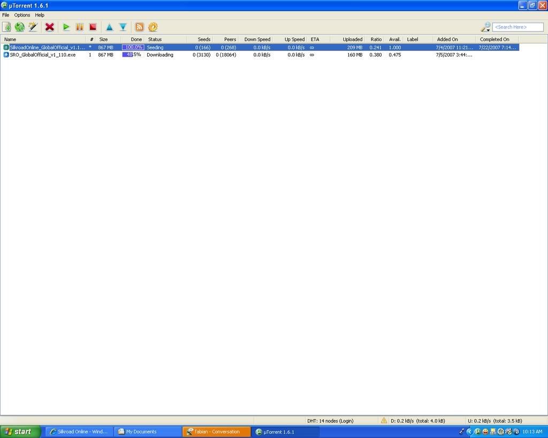Image resolution: width=548 pixels, height=438 pixels.
Task: Switch to My Documents taskbar window
Action: click(147, 432)
